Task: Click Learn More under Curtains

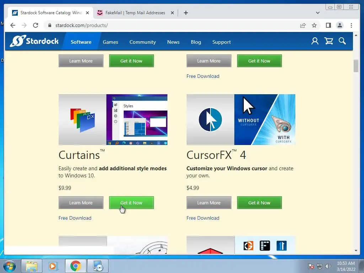Action: pos(81,203)
